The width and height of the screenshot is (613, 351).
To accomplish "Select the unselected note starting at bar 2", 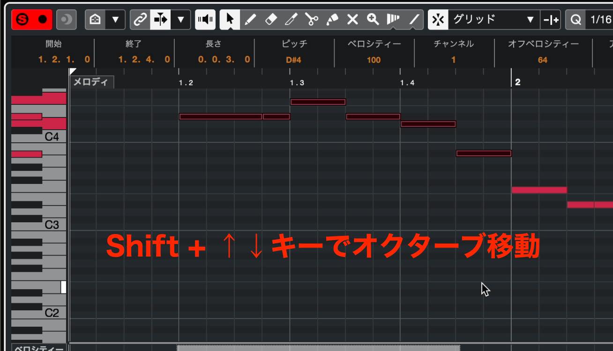I will [x=539, y=190].
